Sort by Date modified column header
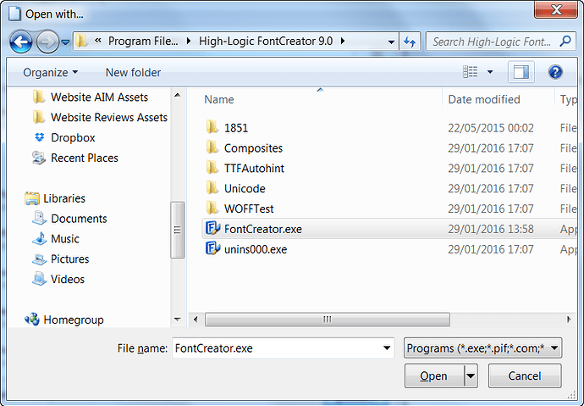This screenshot has height=406, width=584. pos(484,99)
